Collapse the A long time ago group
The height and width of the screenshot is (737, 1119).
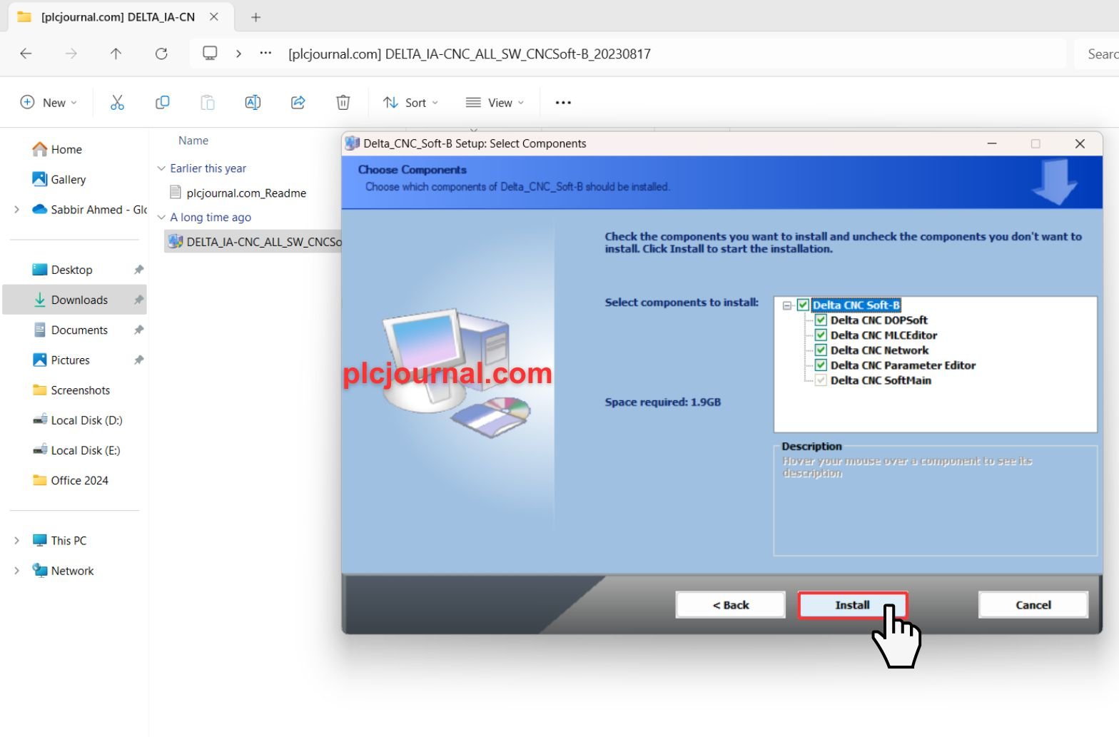[x=161, y=217]
